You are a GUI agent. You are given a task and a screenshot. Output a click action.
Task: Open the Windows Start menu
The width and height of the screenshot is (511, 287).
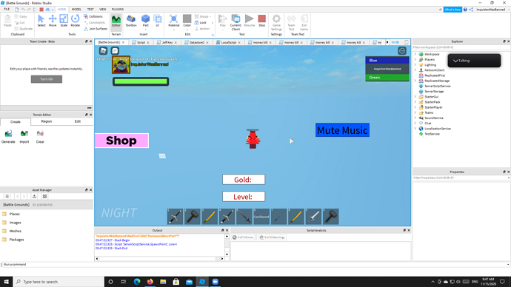6,282
